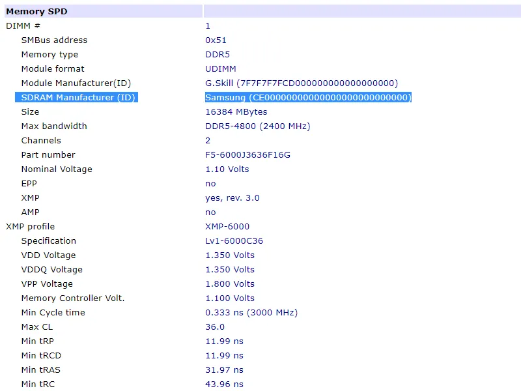Click the part number F5-6000J3636F16G
521x391 pixels.
coord(247,154)
